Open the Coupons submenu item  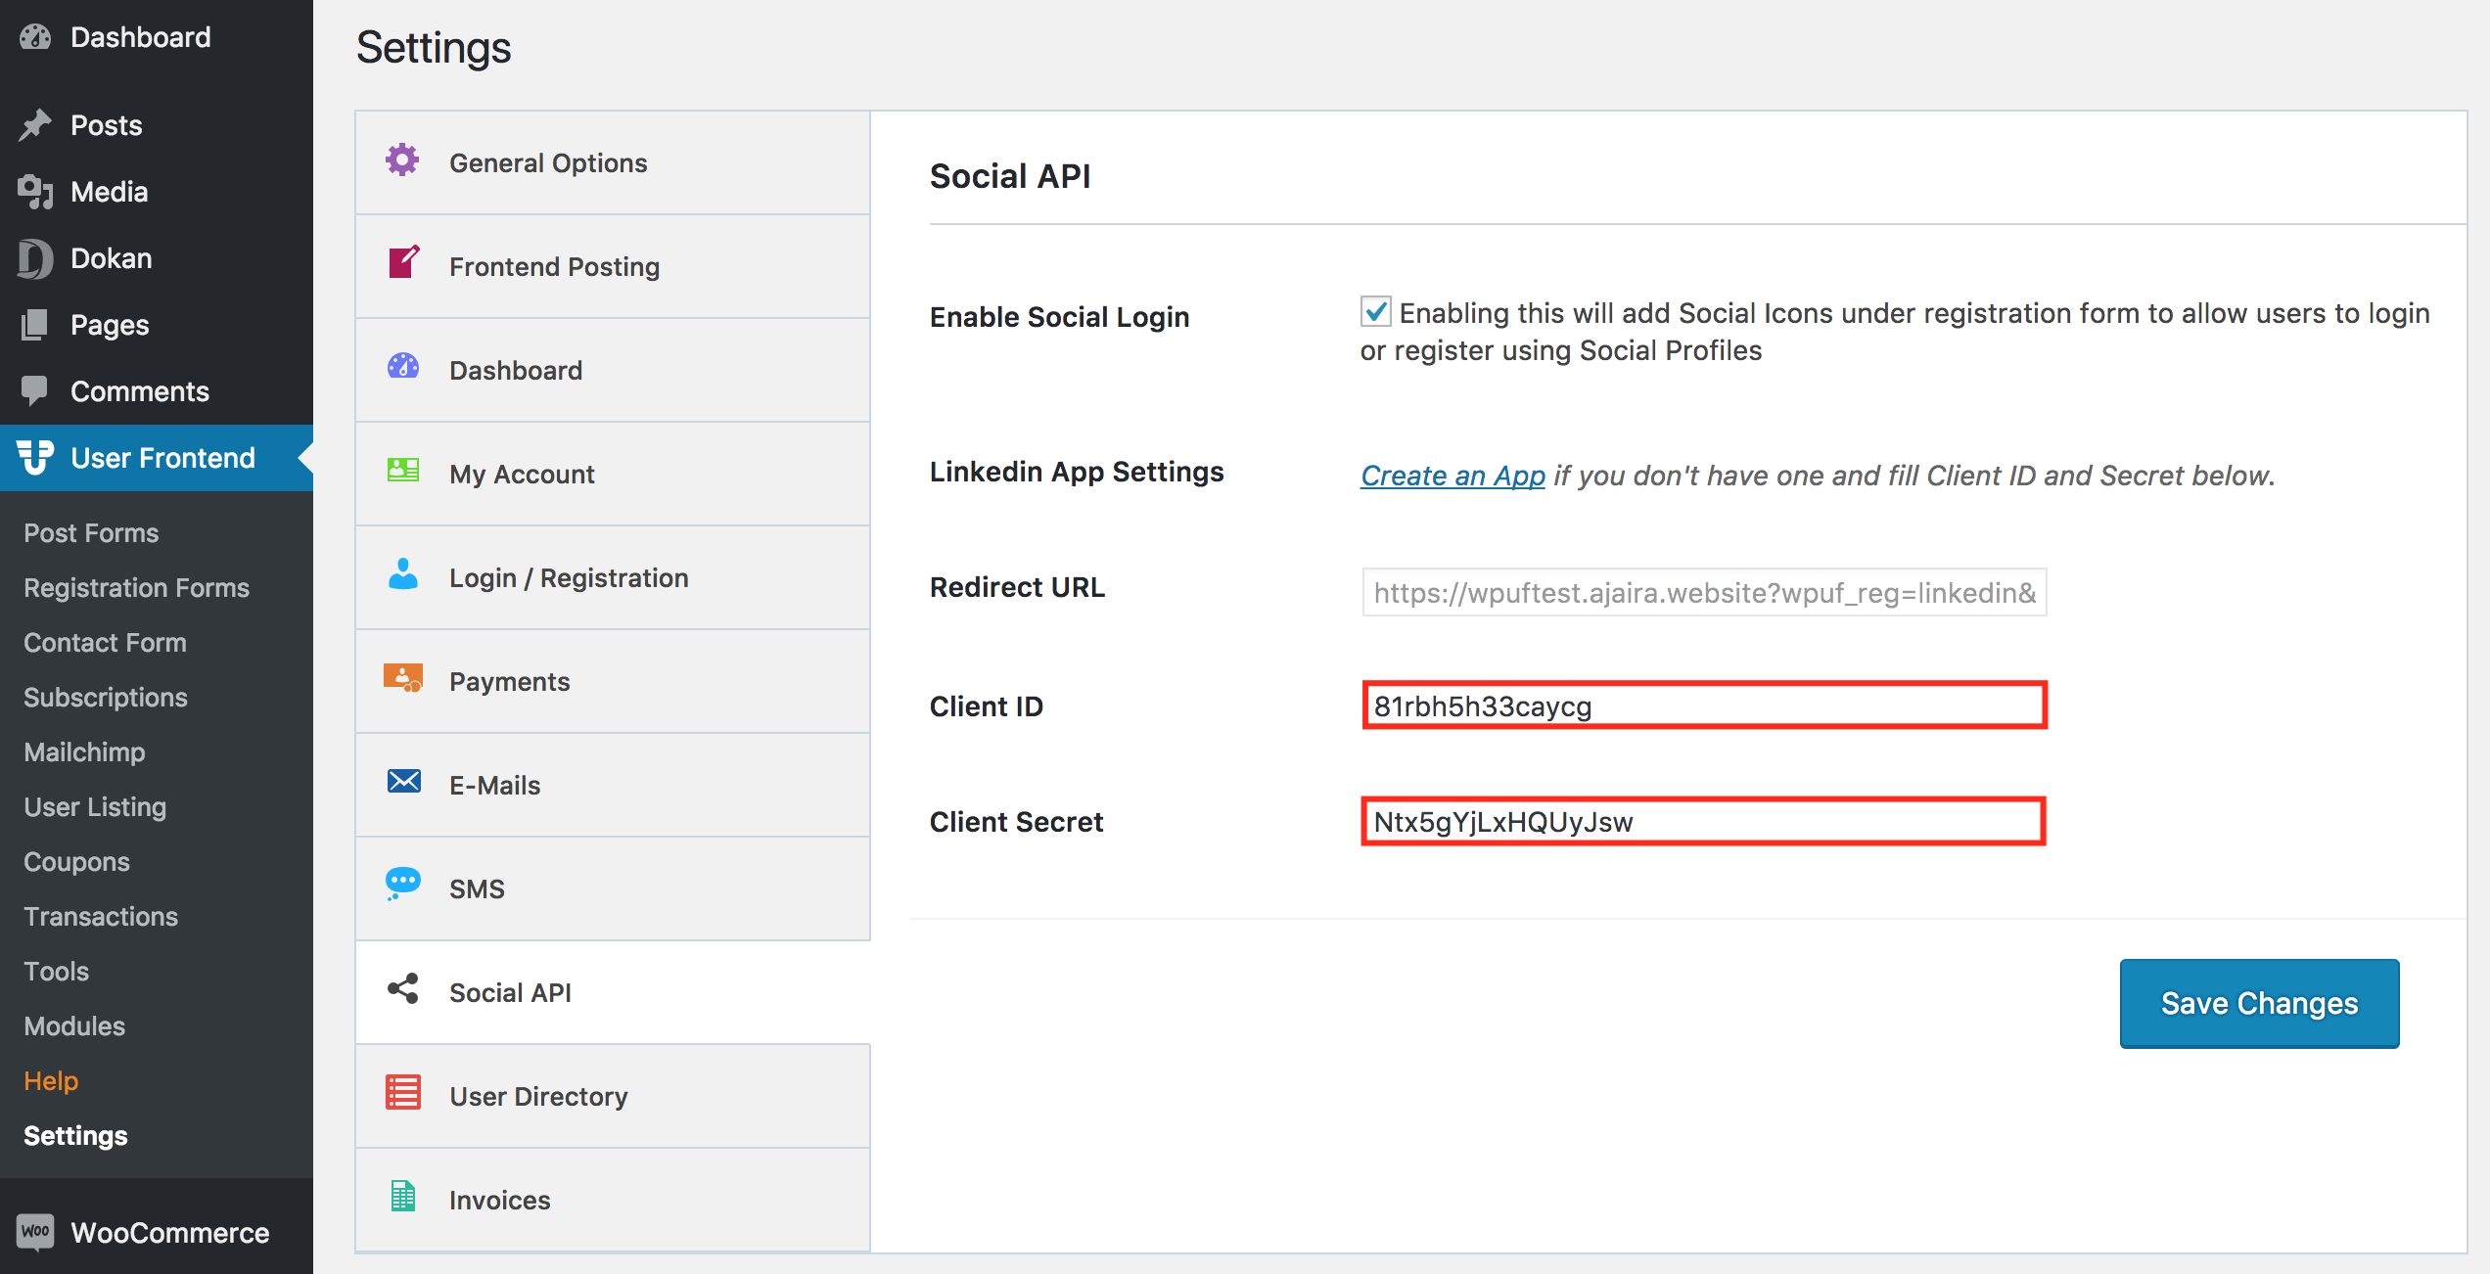pyautogui.click(x=76, y=861)
